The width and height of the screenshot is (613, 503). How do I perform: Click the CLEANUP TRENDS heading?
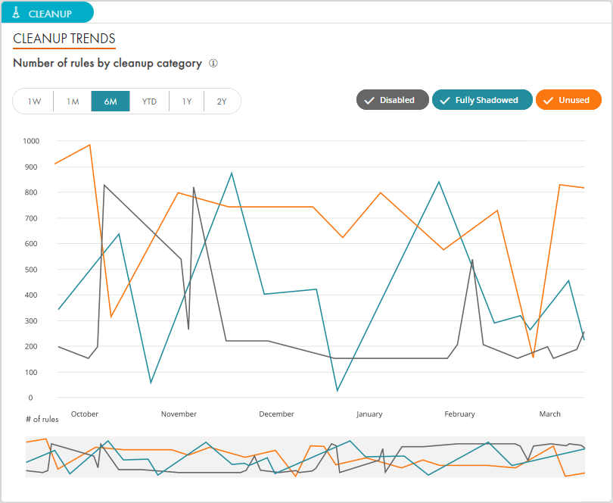[x=64, y=39]
